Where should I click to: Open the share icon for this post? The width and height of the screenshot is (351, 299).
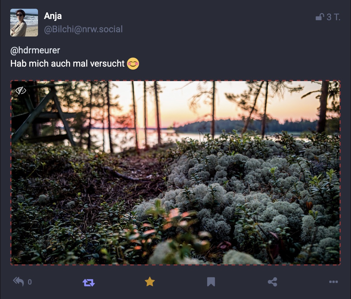pyautogui.click(x=272, y=282)
